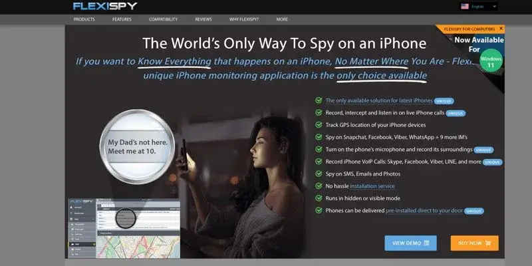Click the FlexiSPY logo
532x266 pixels.
(x=105, y=6)
